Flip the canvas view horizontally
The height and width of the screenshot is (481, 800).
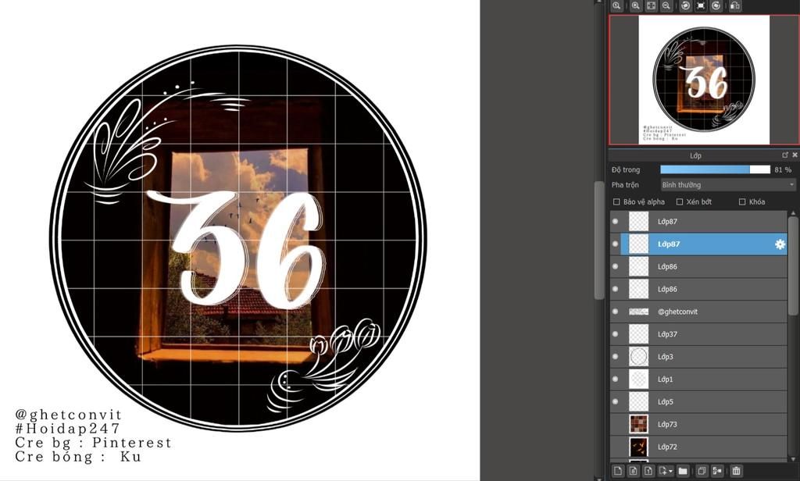(734, 5)
